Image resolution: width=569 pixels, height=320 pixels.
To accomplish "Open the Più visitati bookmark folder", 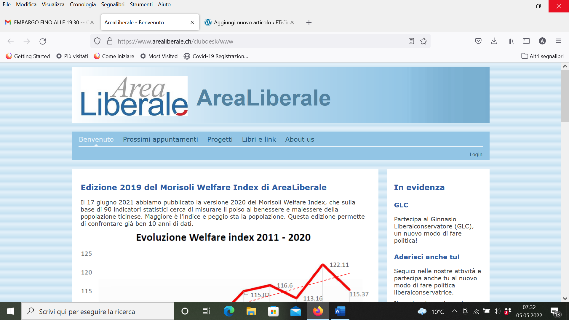I will click(x=72, y=56).
